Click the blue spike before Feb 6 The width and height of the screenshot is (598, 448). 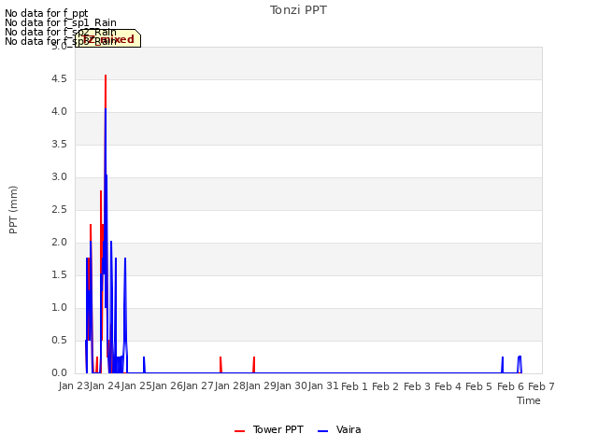click(503, 364)
